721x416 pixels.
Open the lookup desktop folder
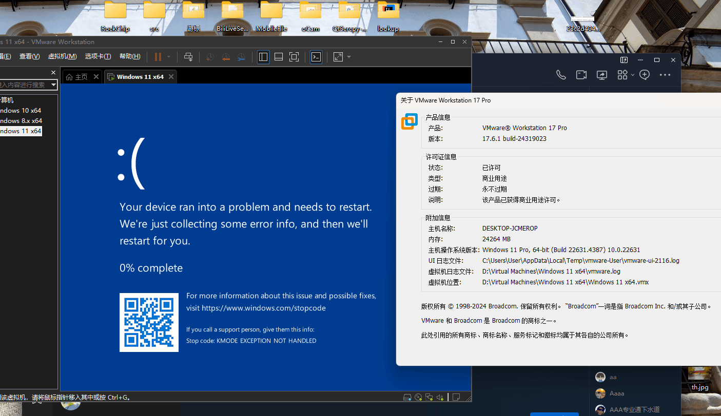(x=388, y=16)
